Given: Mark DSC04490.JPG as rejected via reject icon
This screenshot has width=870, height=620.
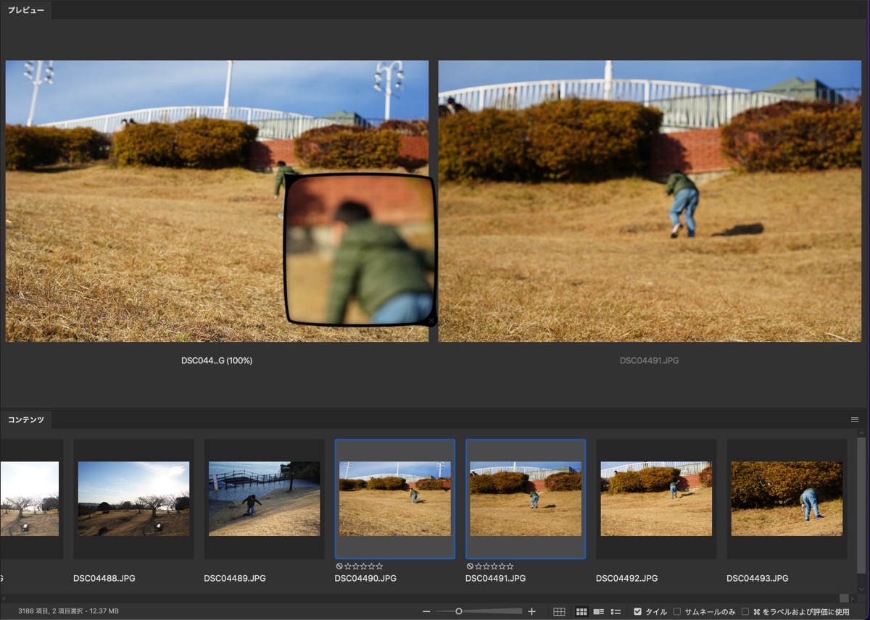Looking at the screenshot, I should (x=339, y=566).
